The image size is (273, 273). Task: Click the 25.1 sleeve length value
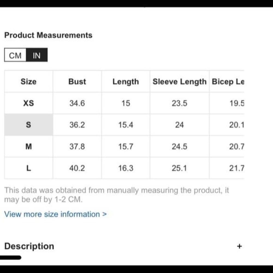pyautogui.click(x=179, y=168)
